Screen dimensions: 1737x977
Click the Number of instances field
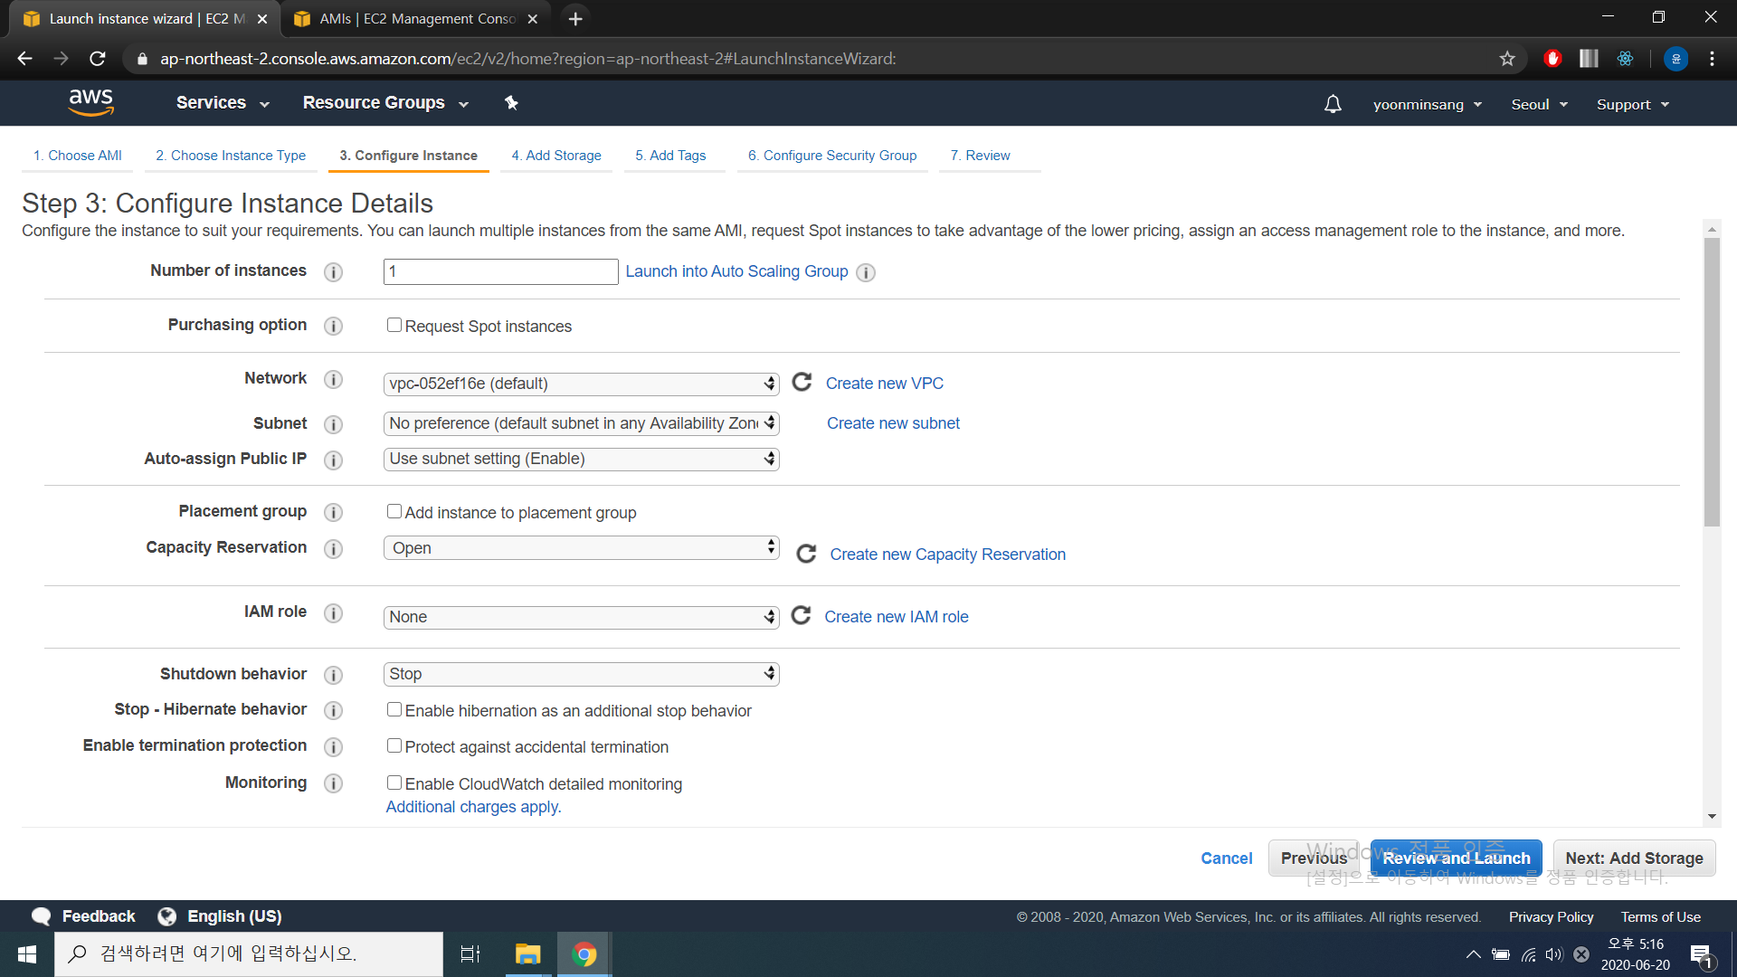point(500,271)
